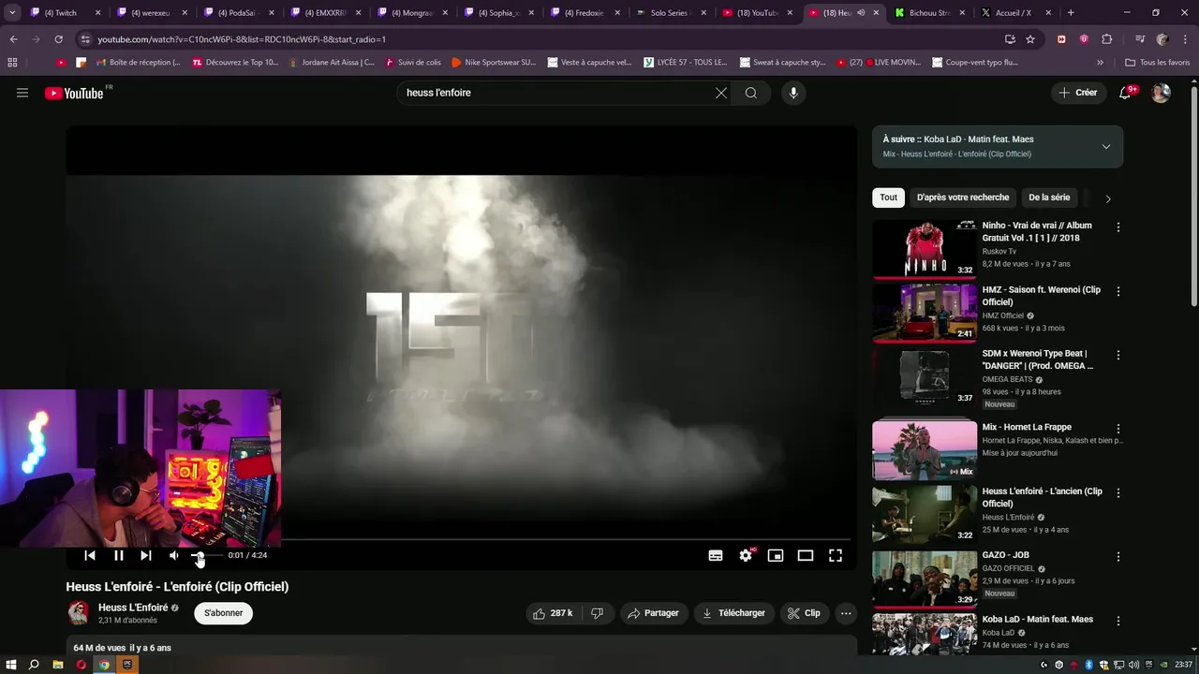Image resolution: width=1199 pixels, height=674 pixels.
Task: Skip to the previous video
Action: 90,555
